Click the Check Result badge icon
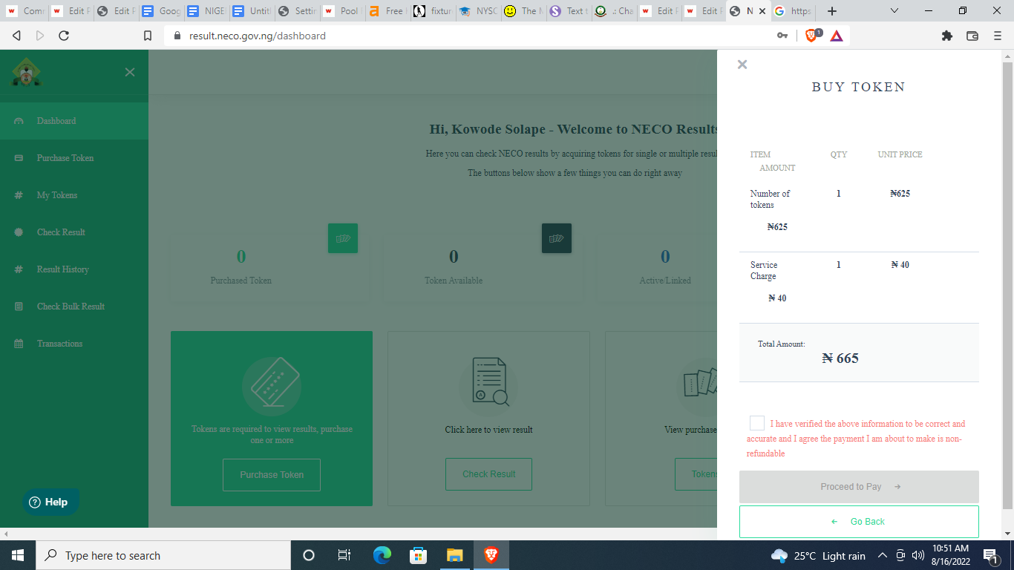1014x570 pixels. (x=19, y=232)
